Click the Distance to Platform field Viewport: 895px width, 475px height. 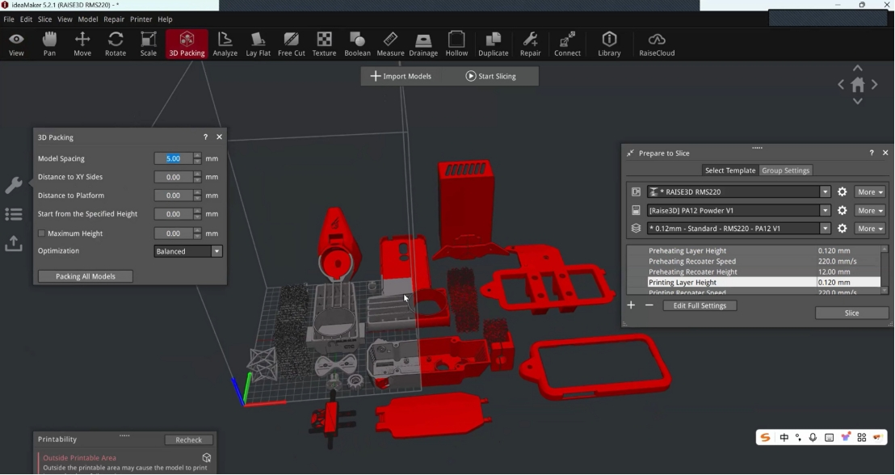[x=174, y=195]
